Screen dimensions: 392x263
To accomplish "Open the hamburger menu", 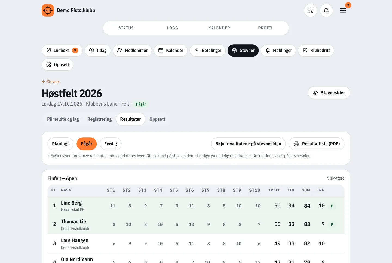I will (343, 10).
